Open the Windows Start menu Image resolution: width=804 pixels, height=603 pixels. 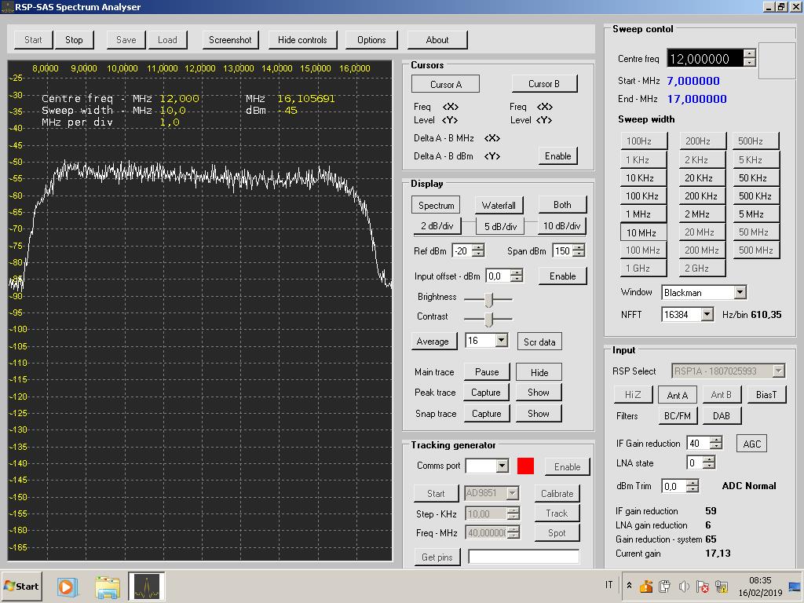click(21, 586)
